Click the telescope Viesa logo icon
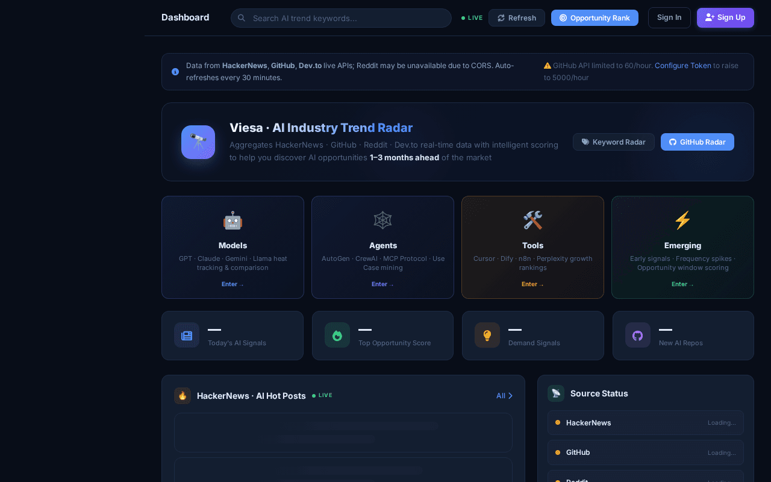Viewport: 771px width, 482px height. [198, 142]
